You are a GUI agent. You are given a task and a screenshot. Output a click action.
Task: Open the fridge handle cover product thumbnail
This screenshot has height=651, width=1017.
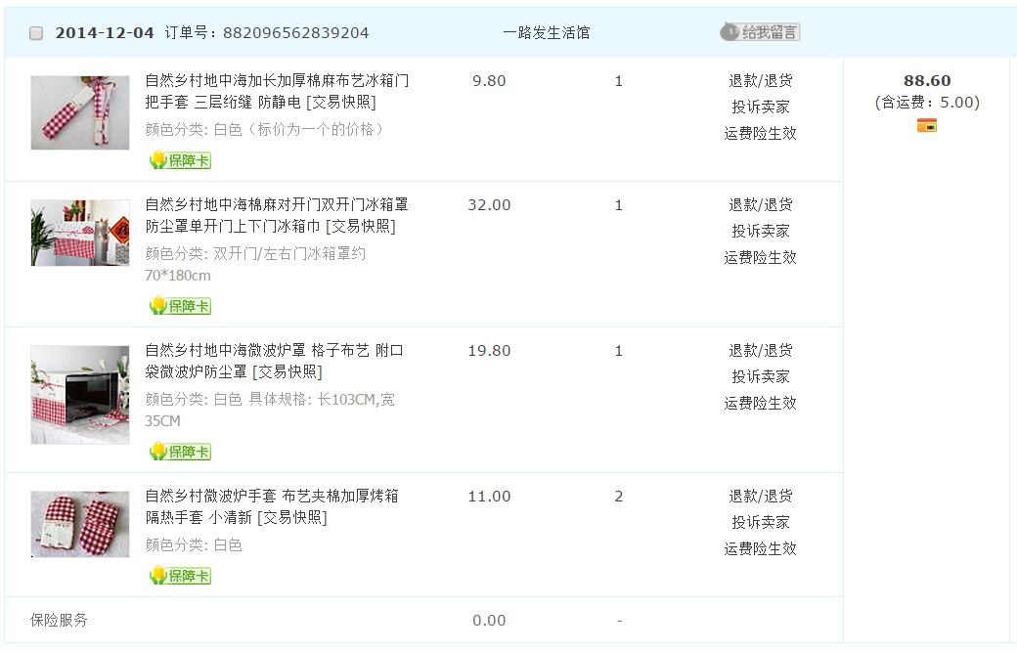(80, 112)
